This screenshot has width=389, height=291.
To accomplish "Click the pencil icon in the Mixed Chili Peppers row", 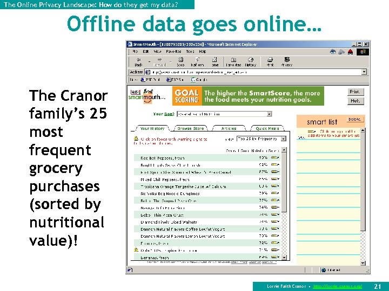I will click(x=275, y=179).
